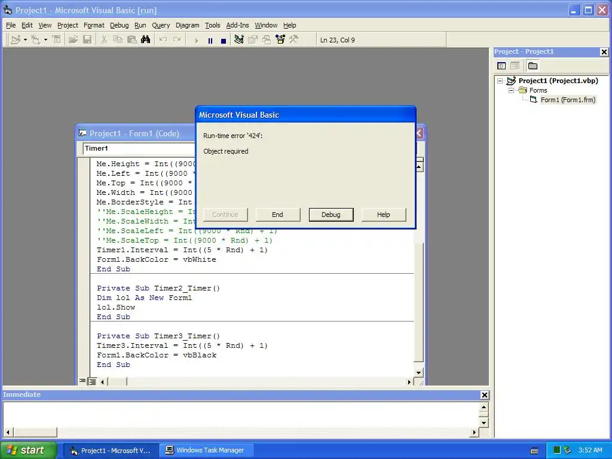Open the Tools menu

click(212, 25)
